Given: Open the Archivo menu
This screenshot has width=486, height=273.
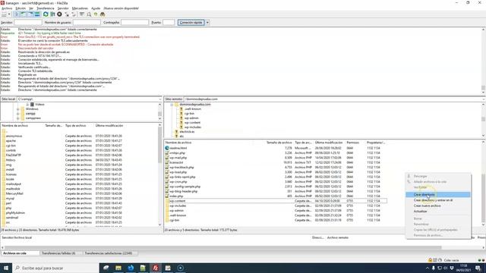Looking at the screenshot, I should tap(7, 8).
